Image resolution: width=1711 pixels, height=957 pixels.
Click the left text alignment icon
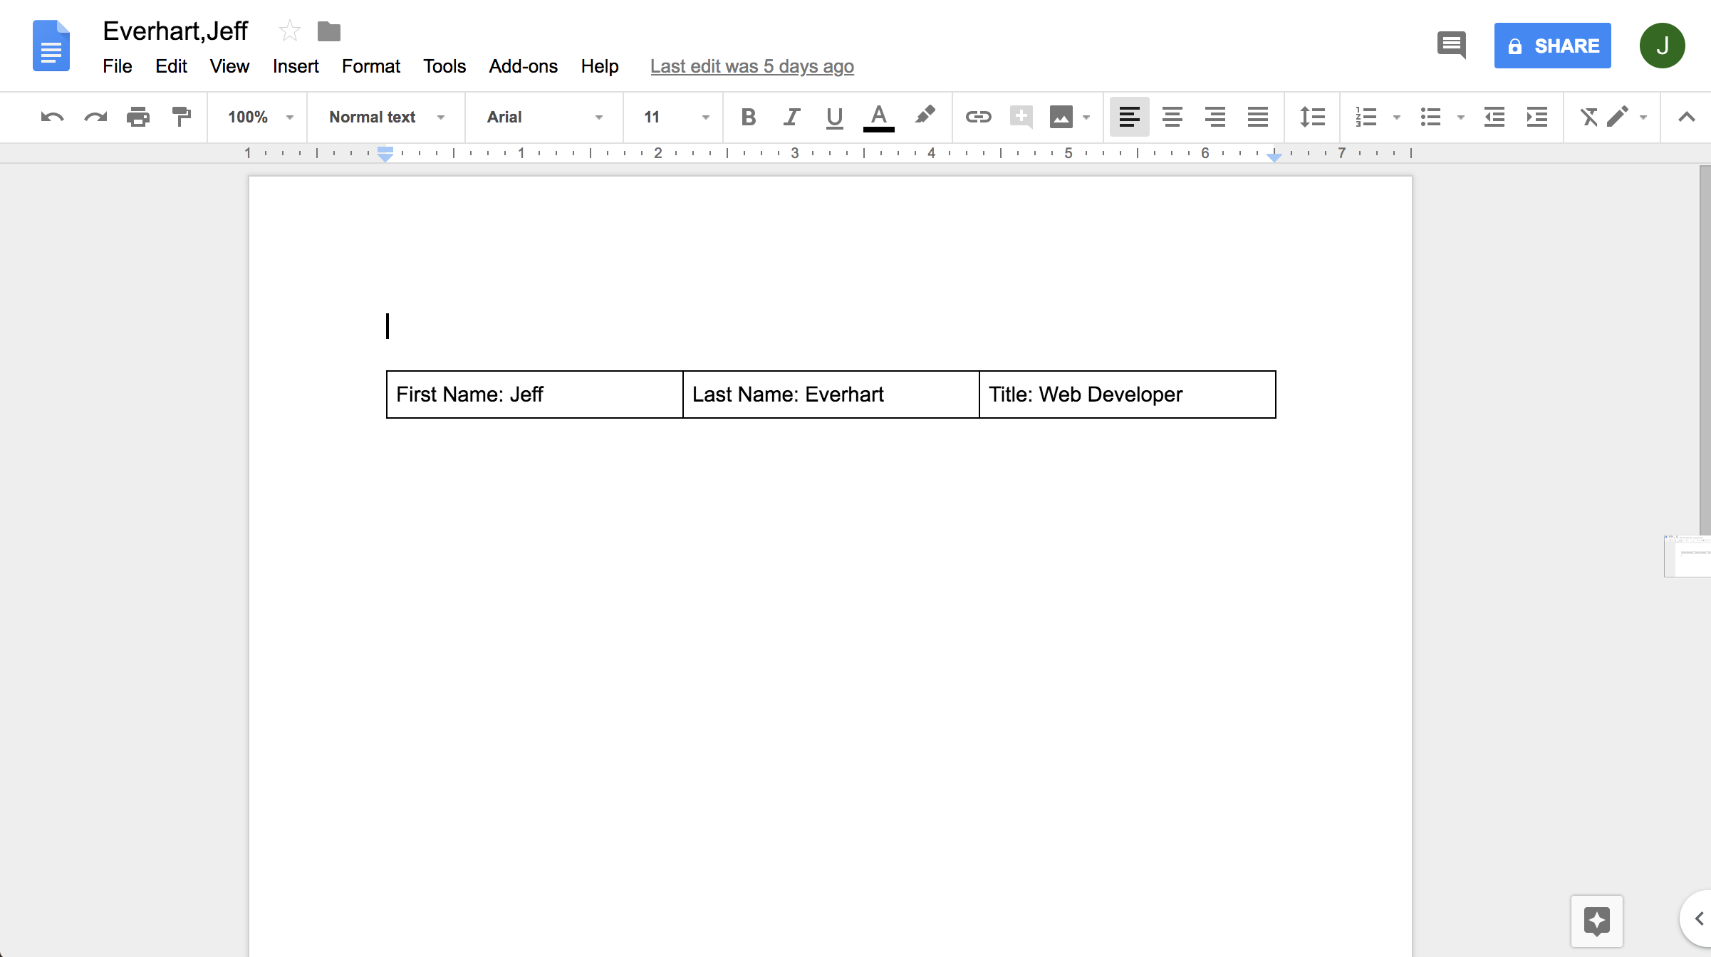pyautogui.click(x=1129, y=116)
